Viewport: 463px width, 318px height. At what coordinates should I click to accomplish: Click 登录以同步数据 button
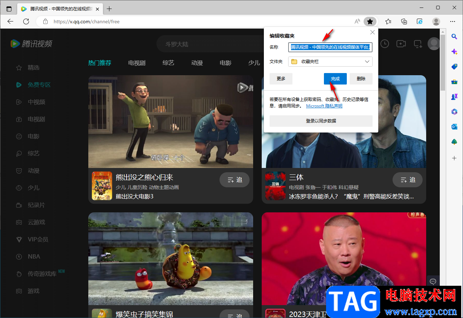click(x=321, y=121)
